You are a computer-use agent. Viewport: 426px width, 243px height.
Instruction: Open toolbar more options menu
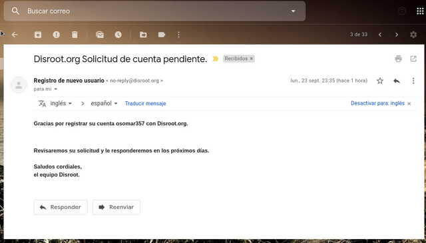[178, 35]
